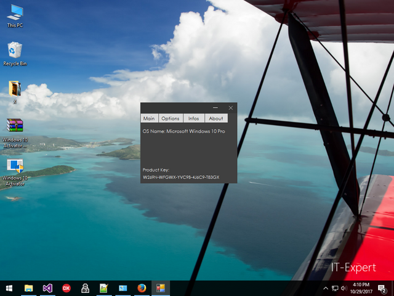Show hidden system tray icons
394x296 pixels.
pos(326,289)
